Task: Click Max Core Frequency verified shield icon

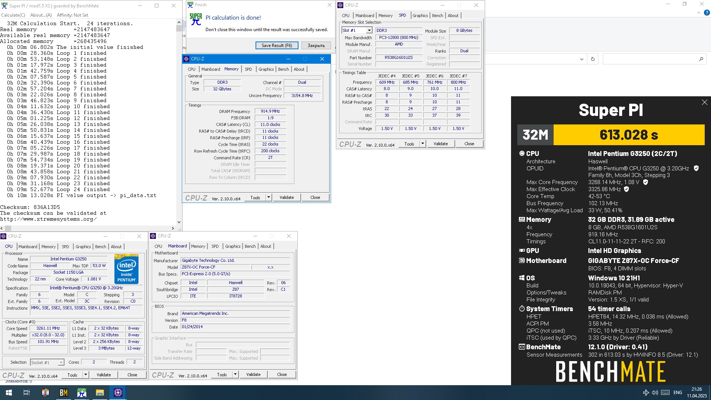Action: pos(645,182)
